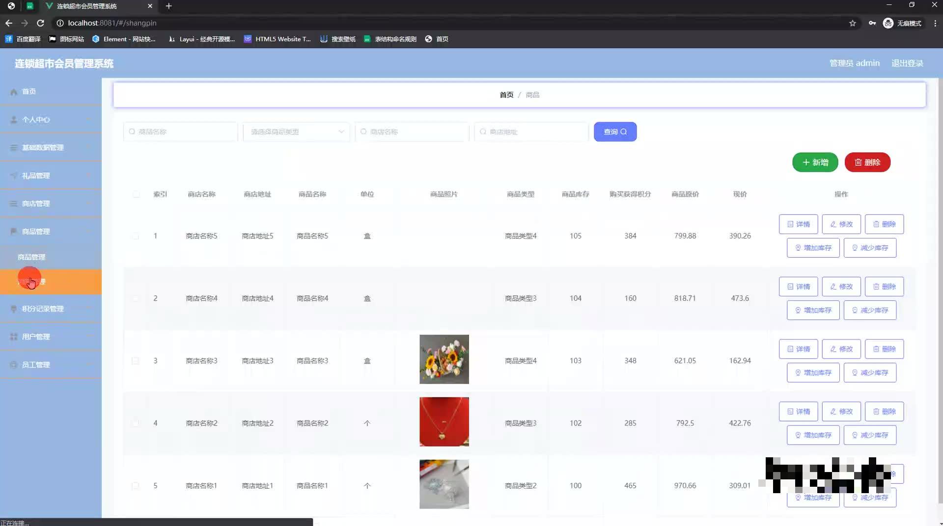Check the checkbox for row 4 商店名称2
This screenshot has width=943, height=526.
tap(135, 423)
